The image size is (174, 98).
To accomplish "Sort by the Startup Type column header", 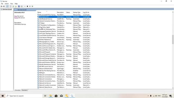I will click(77, 12).
